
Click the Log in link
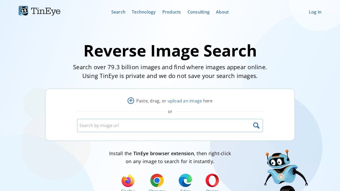[x=315, y=11]
